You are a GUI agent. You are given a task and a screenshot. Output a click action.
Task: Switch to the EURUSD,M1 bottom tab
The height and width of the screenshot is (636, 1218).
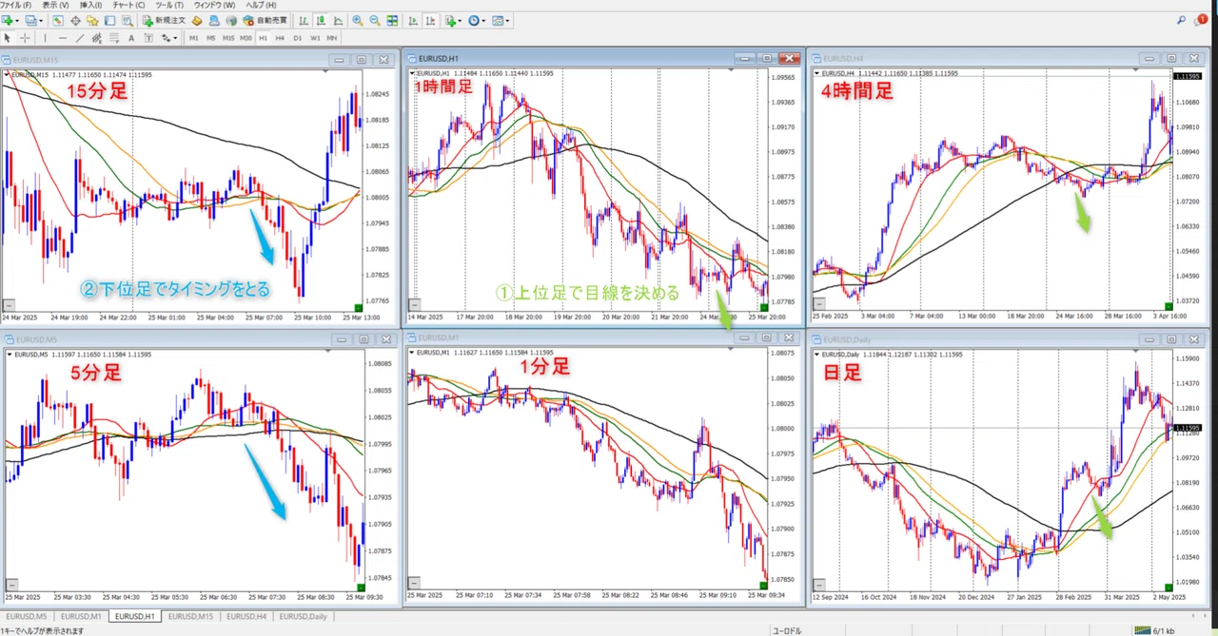[x=81, y=616]
